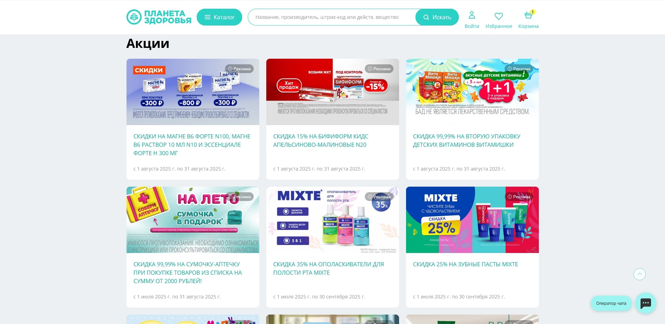This screenshot has height=324, width=665.
Task: Click the Планета Здоровья logo
Action: click(159, 17)
